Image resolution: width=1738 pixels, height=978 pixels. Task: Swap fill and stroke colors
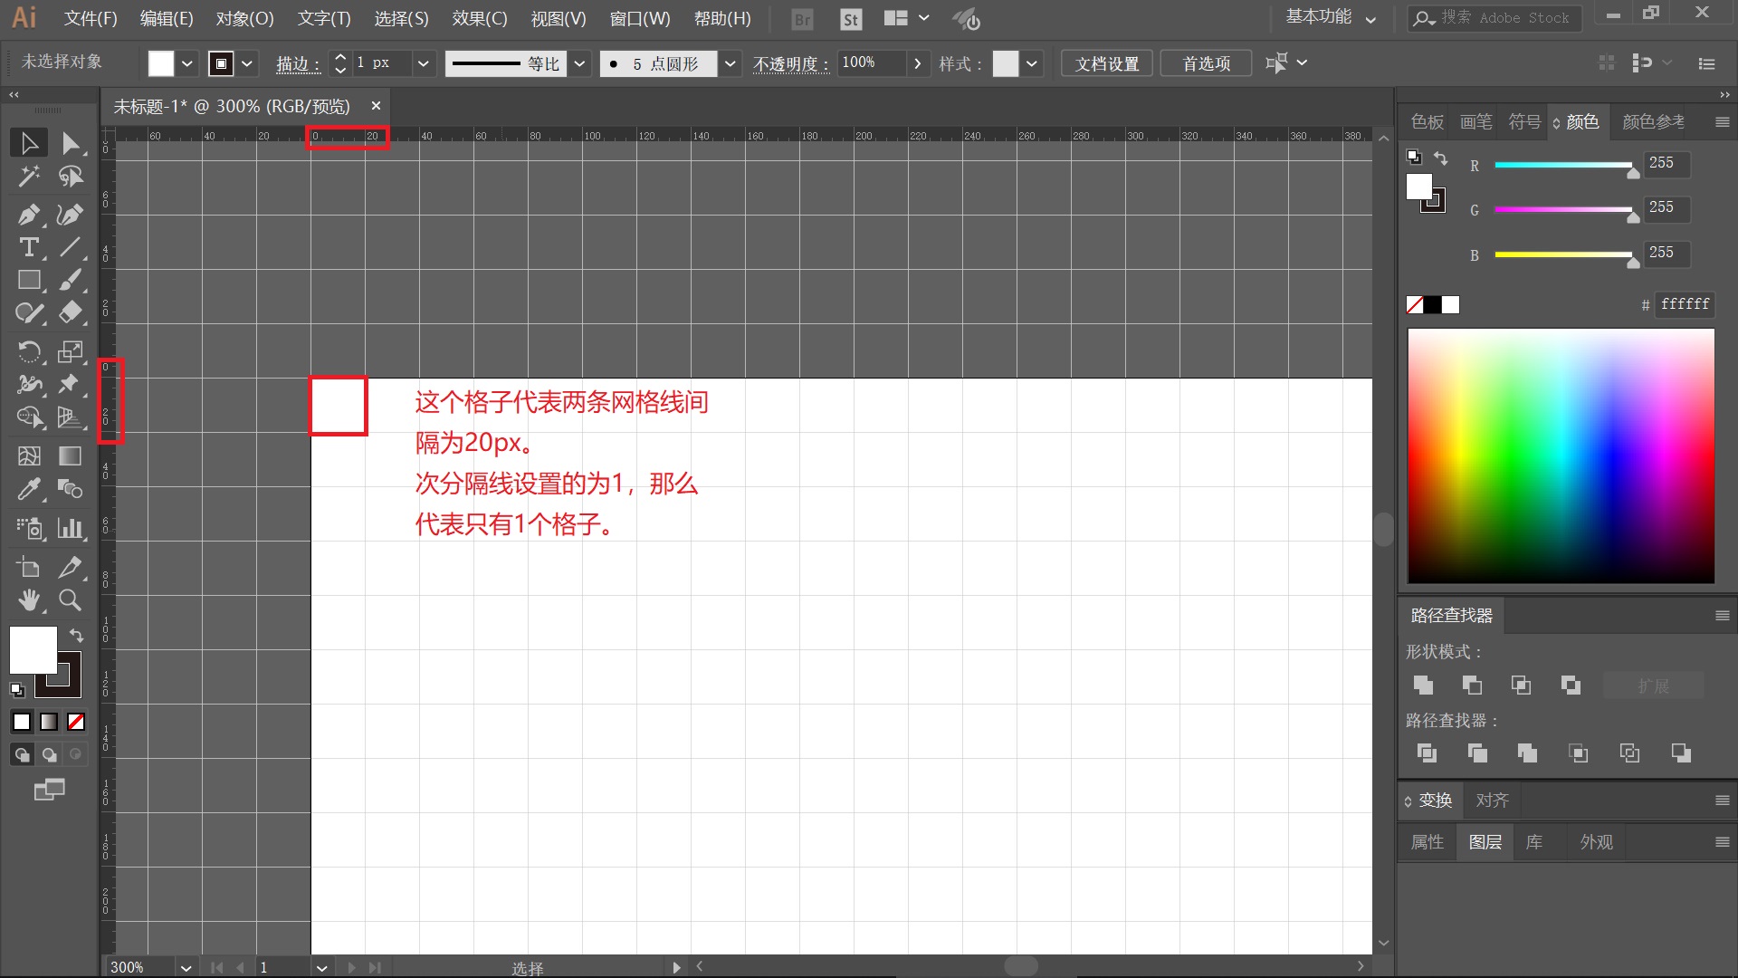pos(77,635)
